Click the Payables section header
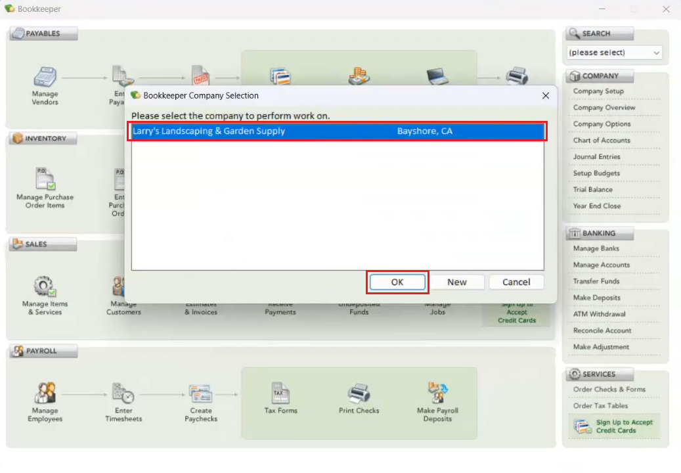 (x=43, y=34)
